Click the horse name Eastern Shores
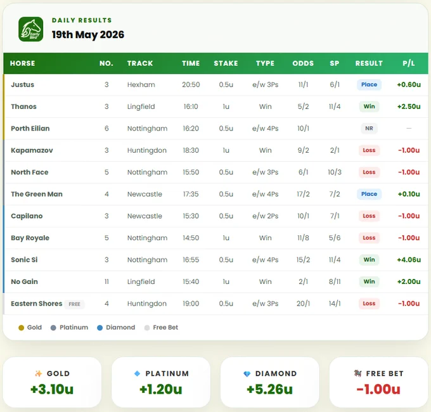Screen dimensions: 431x412 (37, 304)
